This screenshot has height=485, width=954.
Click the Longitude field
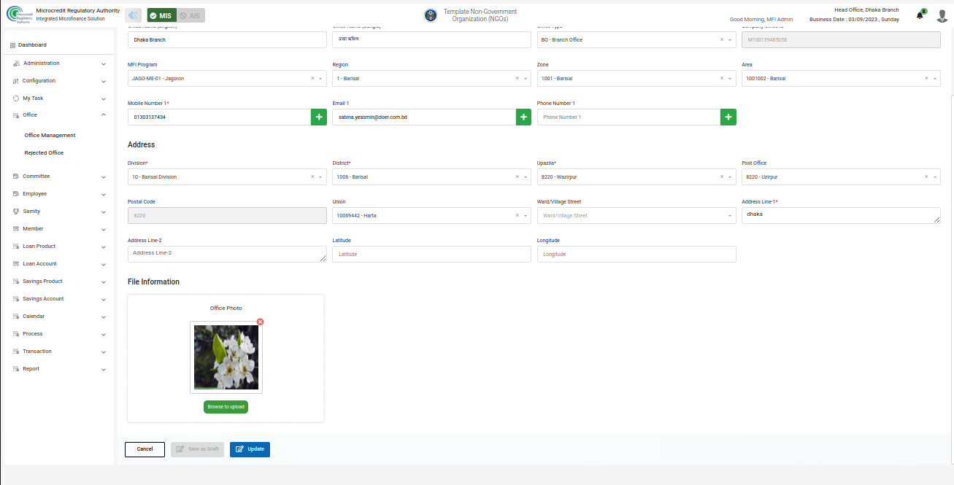636,254
